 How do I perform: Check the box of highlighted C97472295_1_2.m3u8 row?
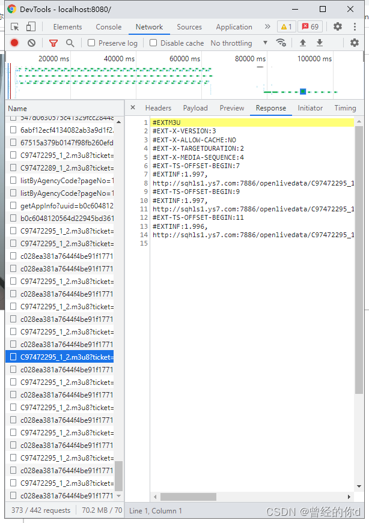click(x=13, y=357)
